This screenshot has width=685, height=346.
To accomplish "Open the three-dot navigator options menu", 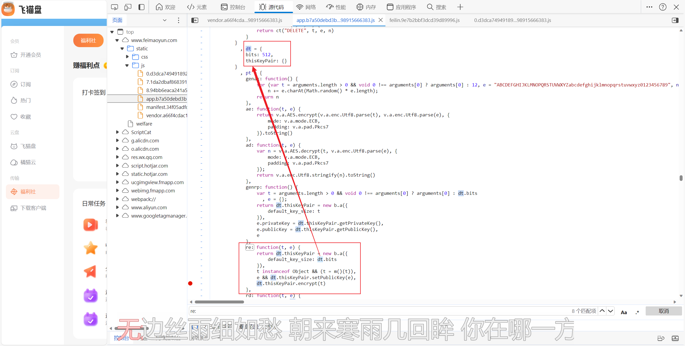I will [x=178, y=20].
